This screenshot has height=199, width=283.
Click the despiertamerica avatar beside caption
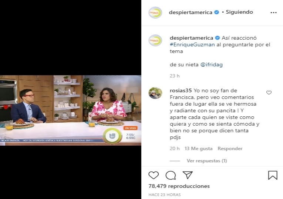point(155,40)
